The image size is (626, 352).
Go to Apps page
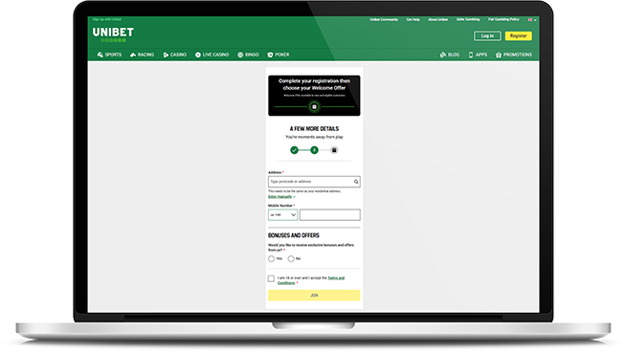(x=478, y=55)
